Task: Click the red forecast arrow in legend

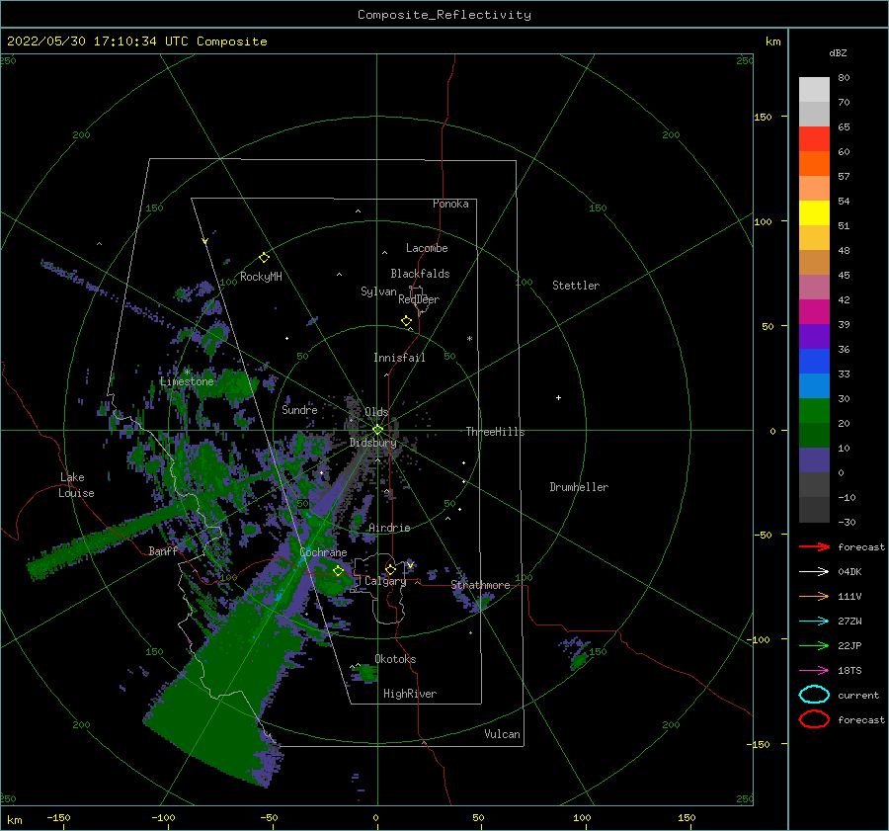Action: pos(814,546)
